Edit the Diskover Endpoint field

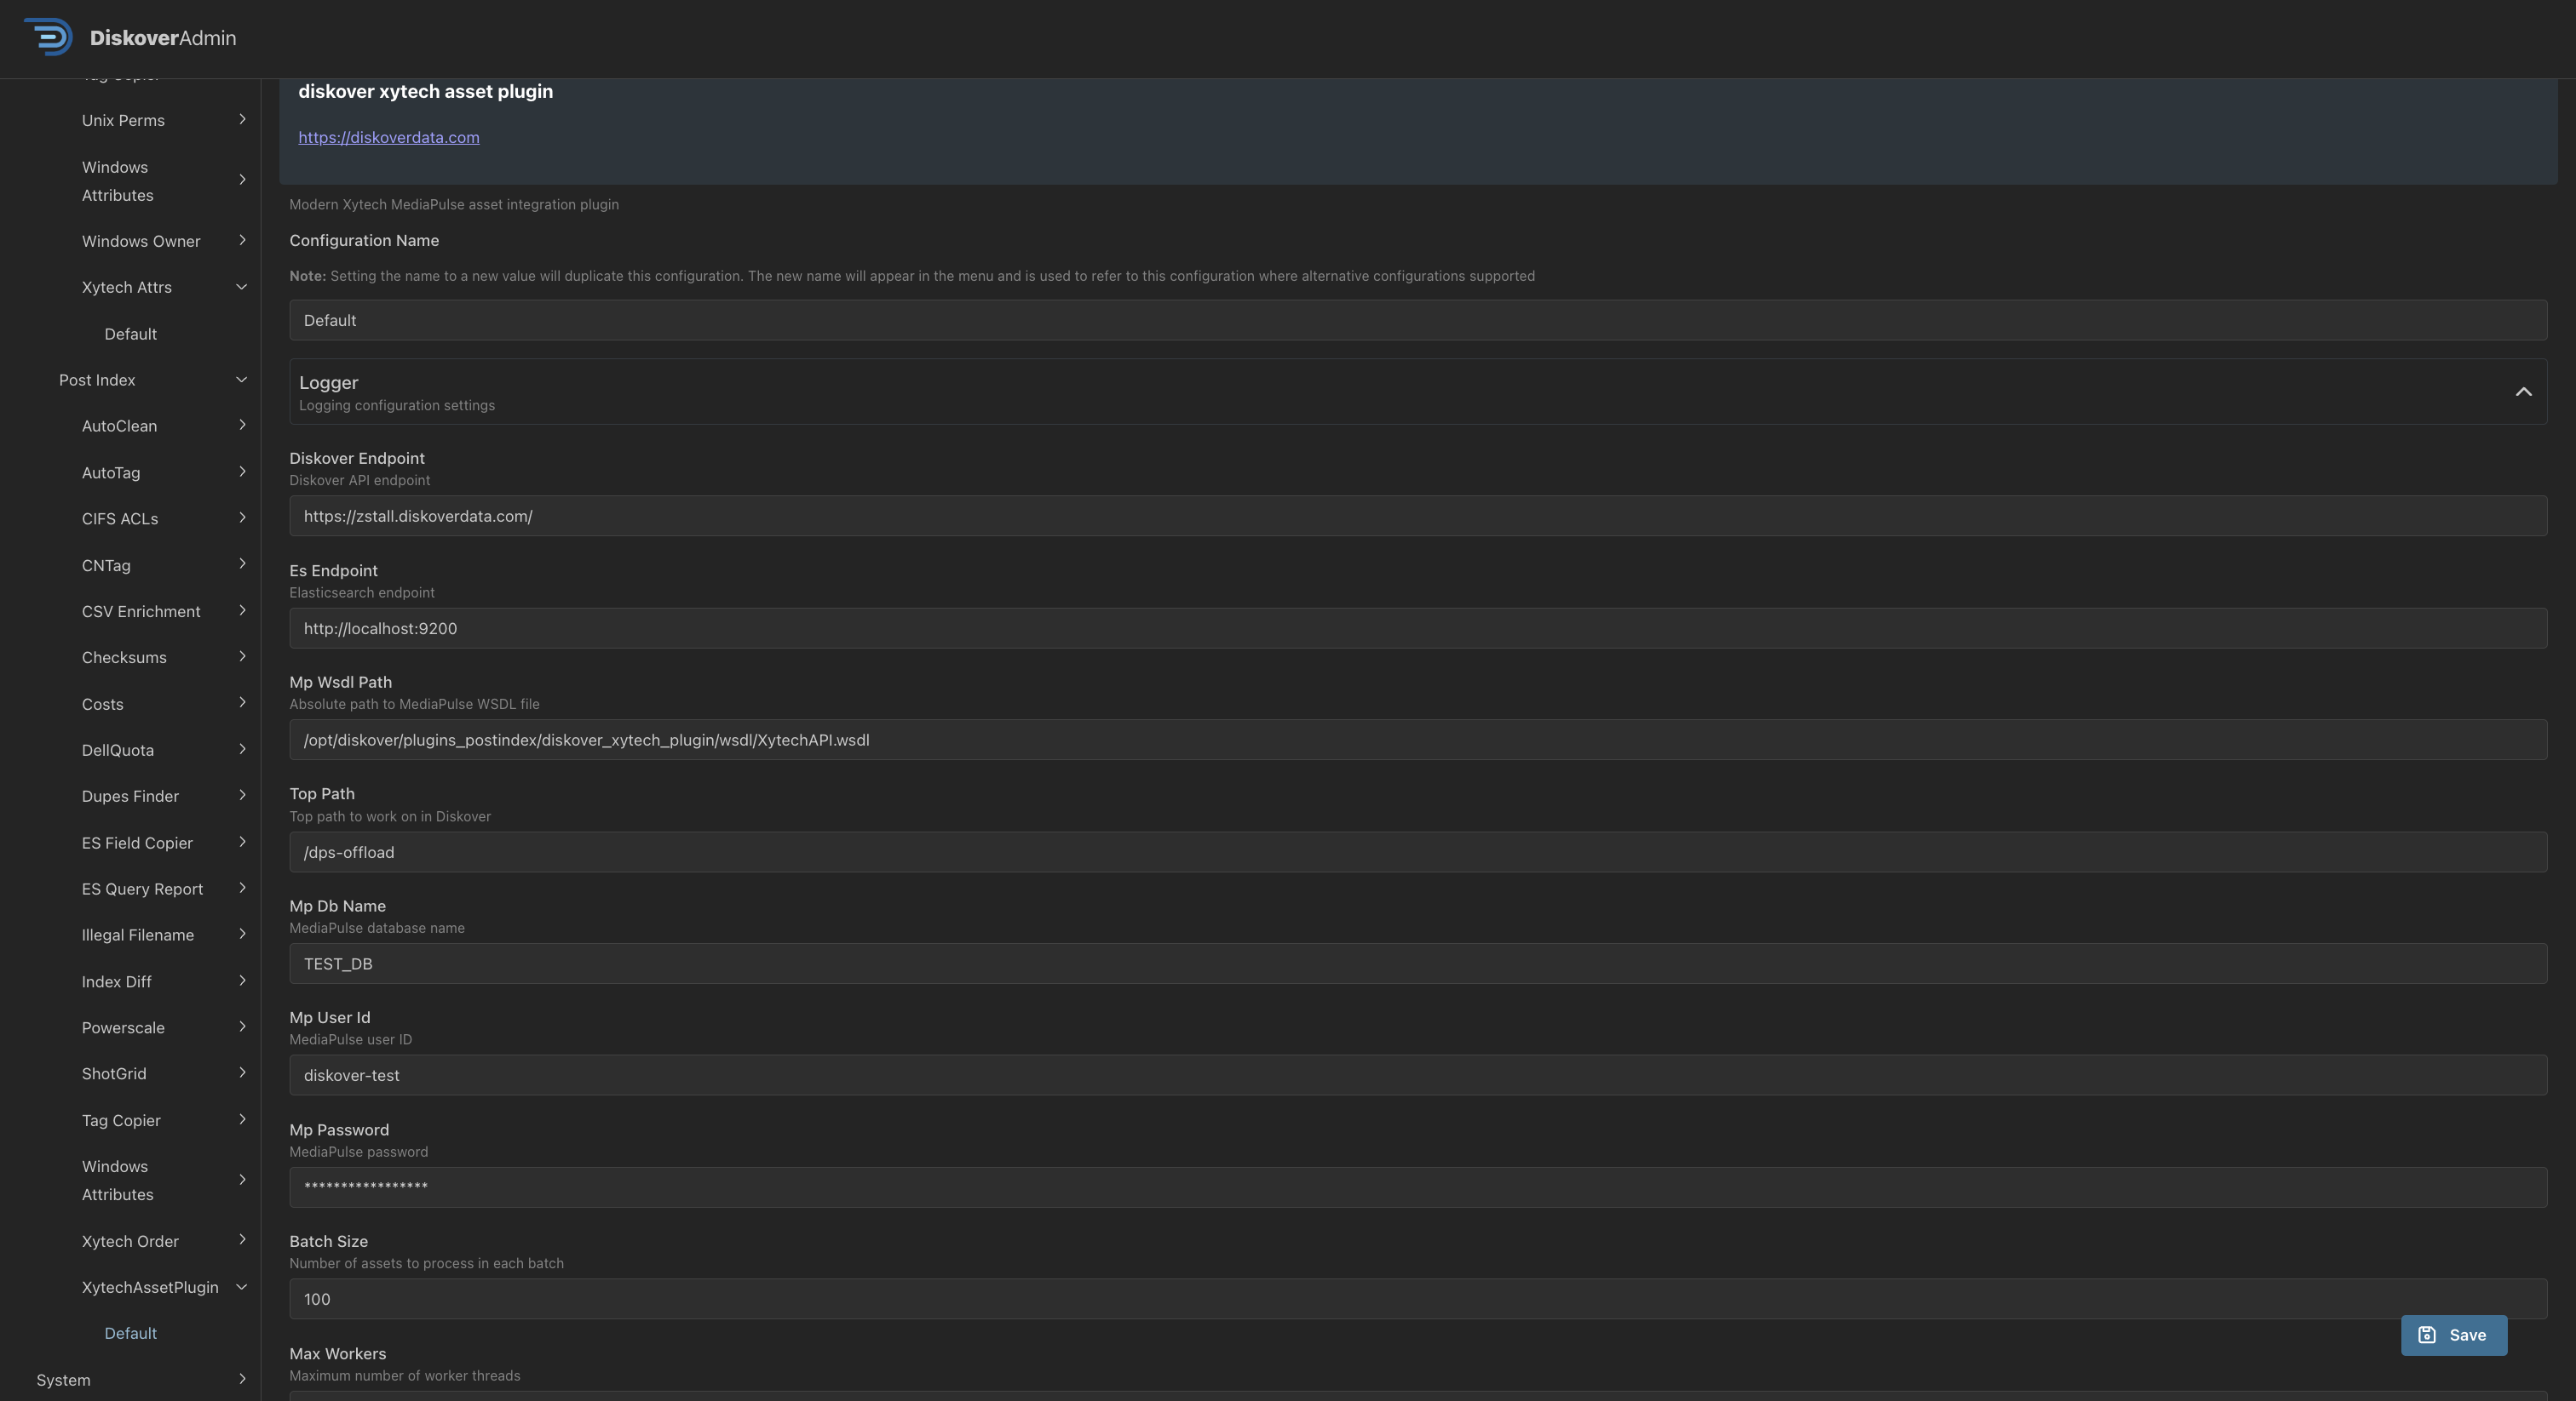(x=1418, y=517)
